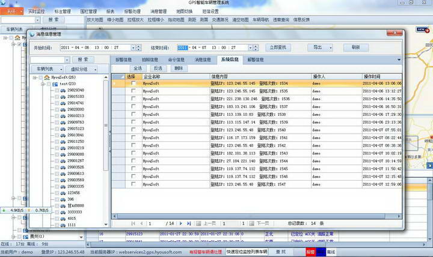Open the 导出 export dropdown arrow
This screenshot has height=257, width=433.
coord(330,48)
